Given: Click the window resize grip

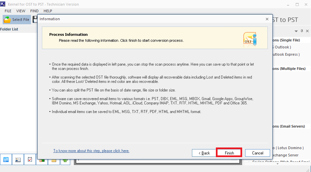Looking at the screenshot, I should [308, 170].
